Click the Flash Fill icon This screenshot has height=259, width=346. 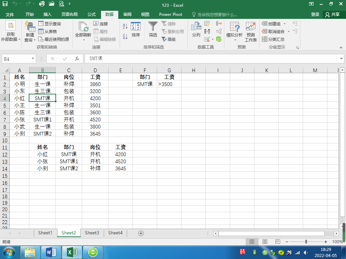point(207,24)
